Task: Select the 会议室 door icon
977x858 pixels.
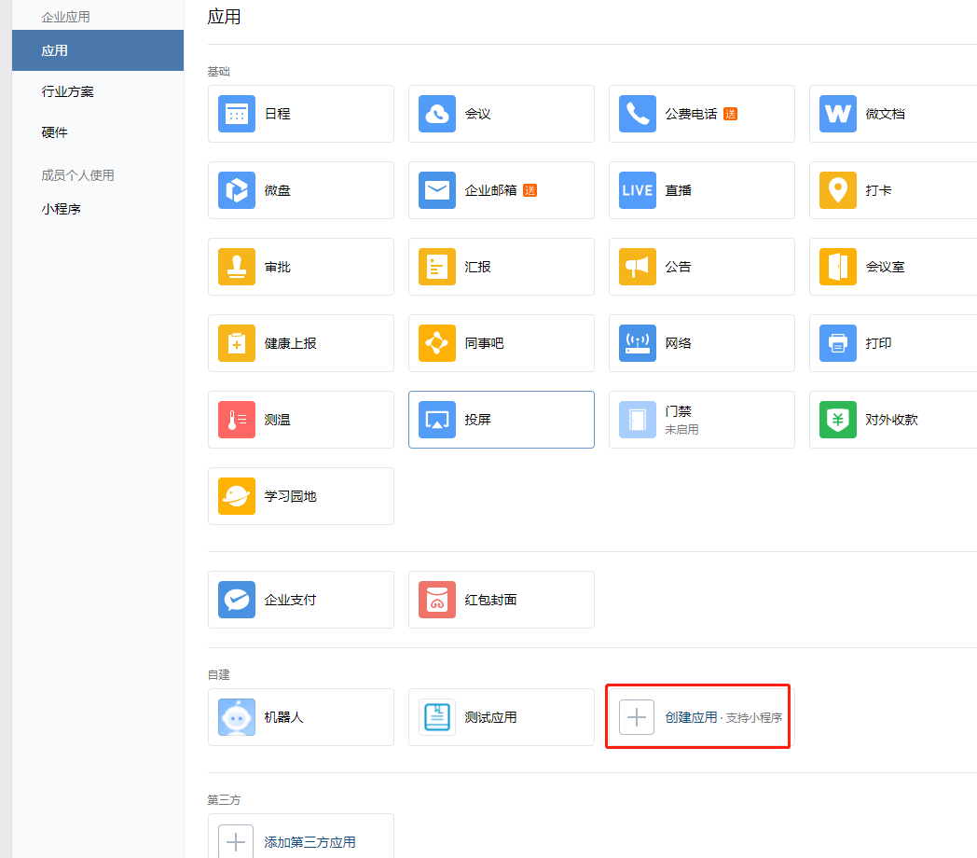Action: (x=838, y=266)
